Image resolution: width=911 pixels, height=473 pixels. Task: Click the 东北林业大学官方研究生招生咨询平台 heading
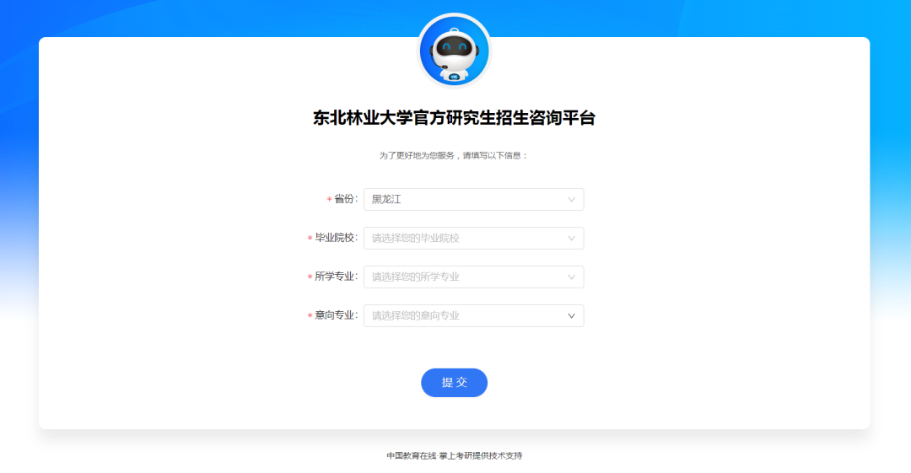455,118
